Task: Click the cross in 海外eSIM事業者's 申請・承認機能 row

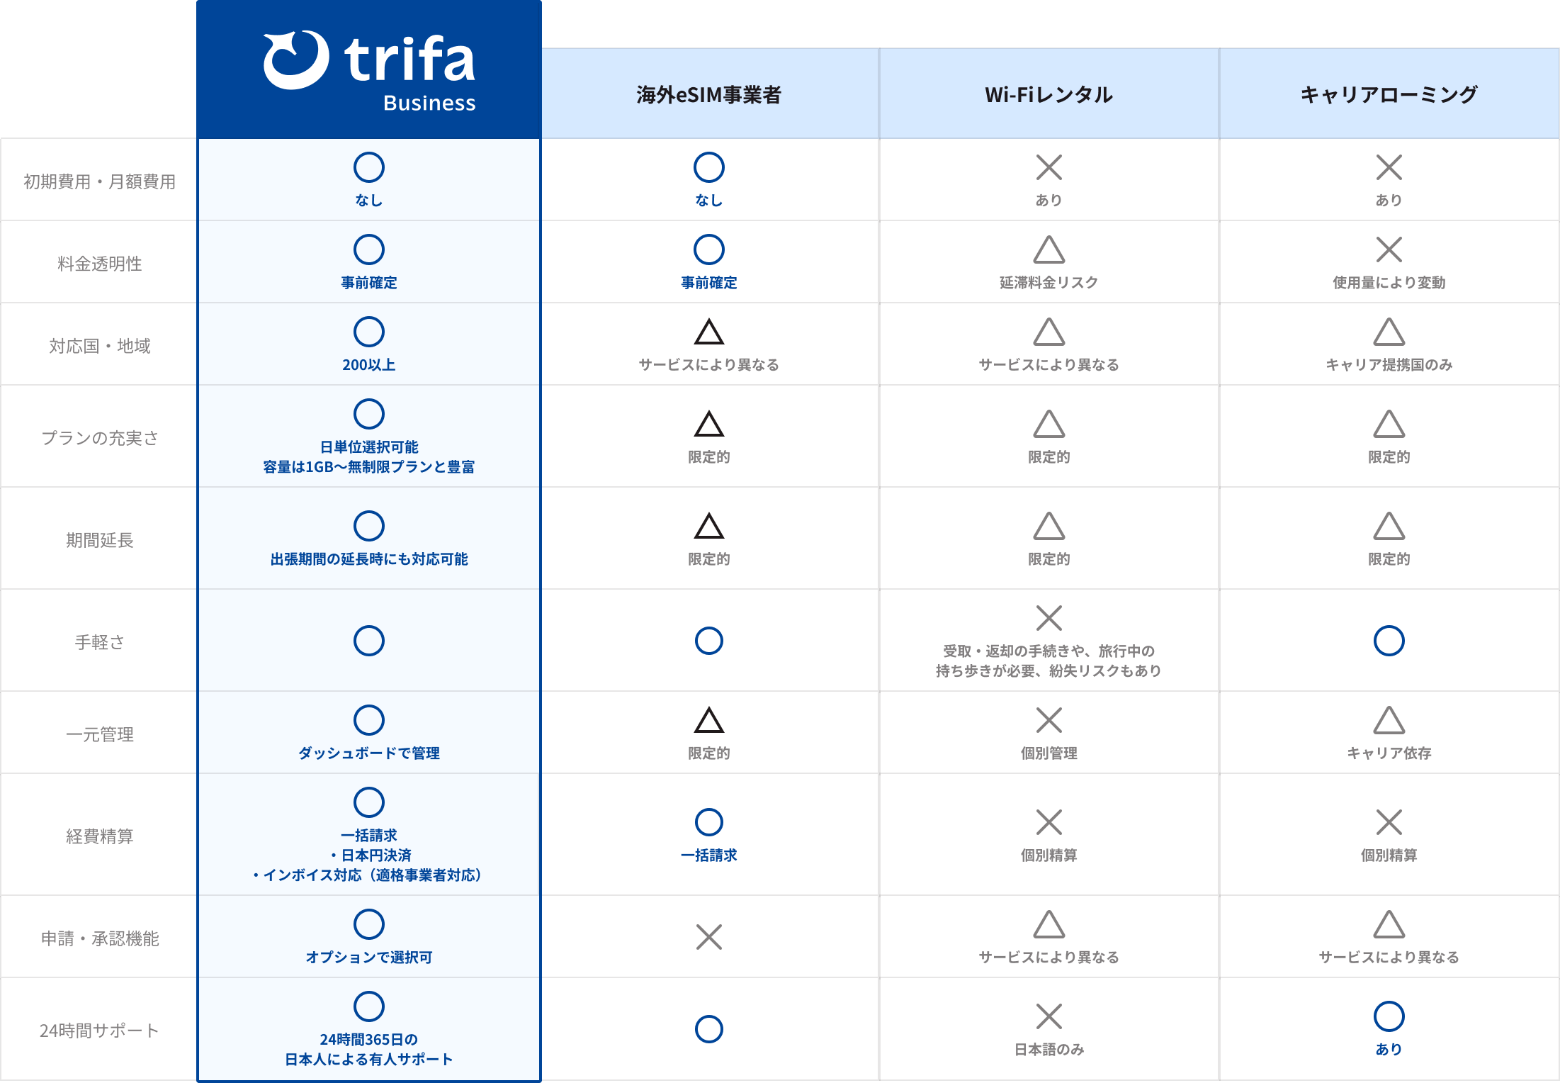Action: pyautogui.click(x=708, y=937)
